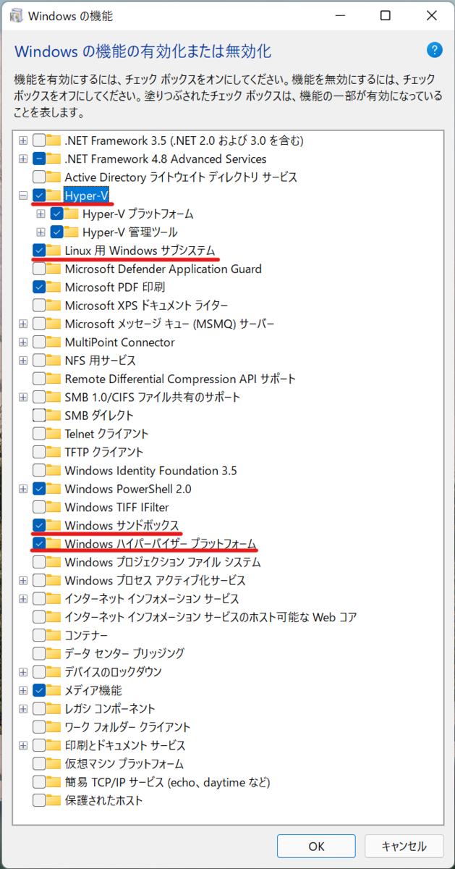Expand Windows プロセス アクティブ化サービス node
455x869 pixels.
point(23,580)
